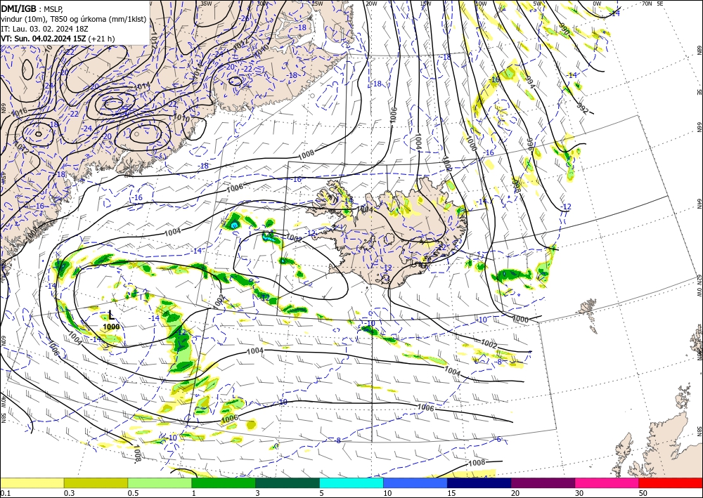The height and width of the screenshot is (498, 703).
Task: Click the '990' isobar label
Action: pyautogui.click(x=564, y=30)
